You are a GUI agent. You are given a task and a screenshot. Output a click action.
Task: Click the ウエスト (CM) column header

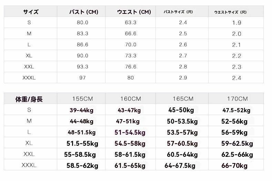pos(134,12)
